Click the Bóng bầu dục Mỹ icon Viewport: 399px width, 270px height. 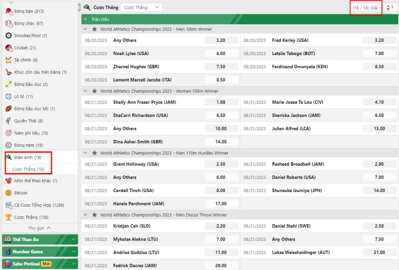(9, 109)
